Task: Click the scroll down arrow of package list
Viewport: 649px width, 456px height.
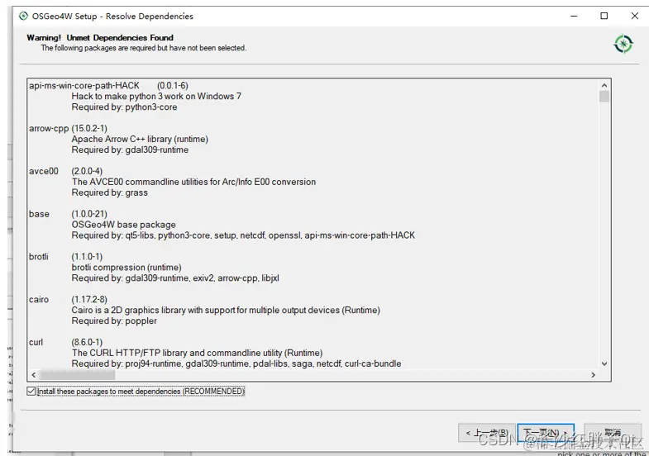Action: pos(604,363)
